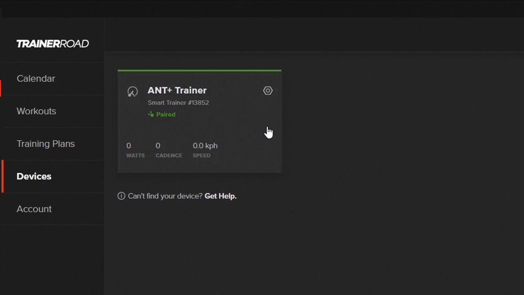
Task: Click the info icon beside device help
Action: pyautogui.click(x=122, y=196)
